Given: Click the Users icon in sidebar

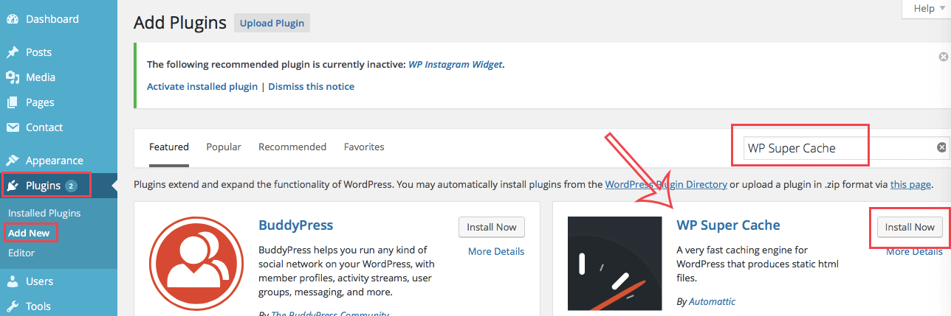Looking at the screenshot, I should point(13,281).
